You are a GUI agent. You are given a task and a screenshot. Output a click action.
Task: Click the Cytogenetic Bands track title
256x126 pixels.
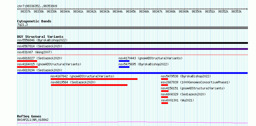[x=34, y=21]
